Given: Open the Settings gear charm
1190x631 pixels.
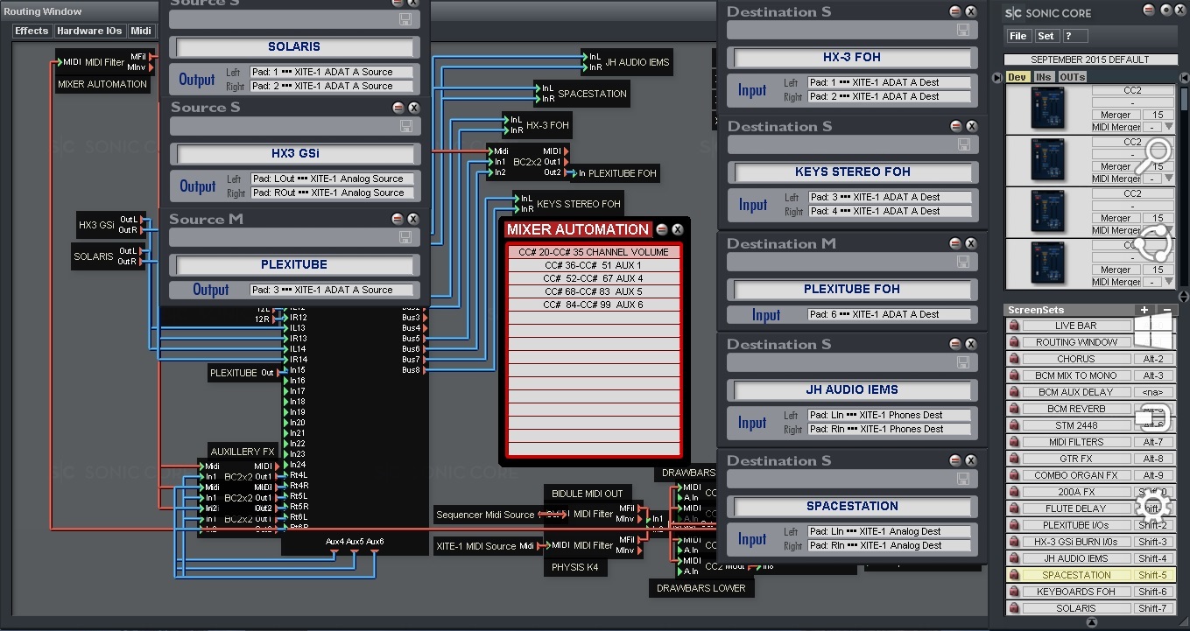Looking at the screenshot, I should pyautogui.click(x=1153, y=505).
